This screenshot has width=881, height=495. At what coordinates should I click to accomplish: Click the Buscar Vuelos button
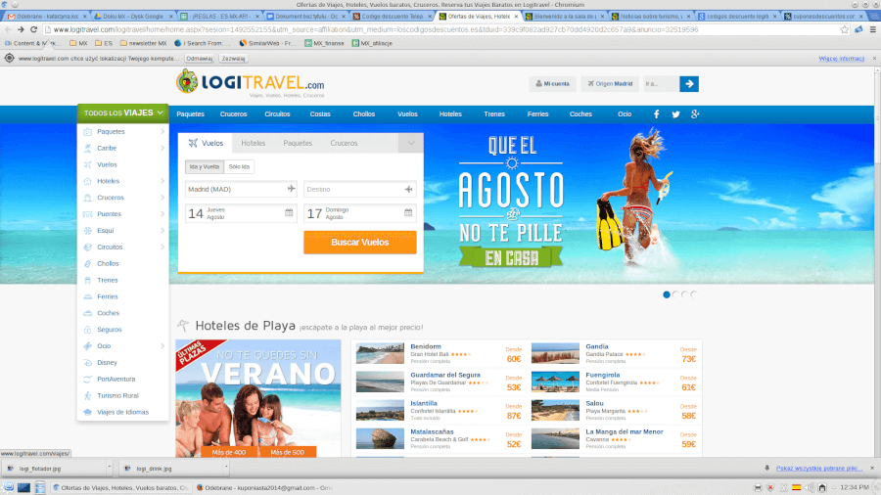click(360, 243)
